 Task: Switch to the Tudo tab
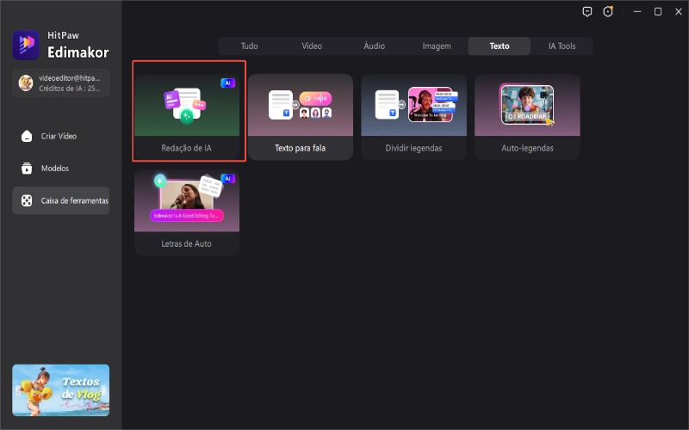[249, 46]
